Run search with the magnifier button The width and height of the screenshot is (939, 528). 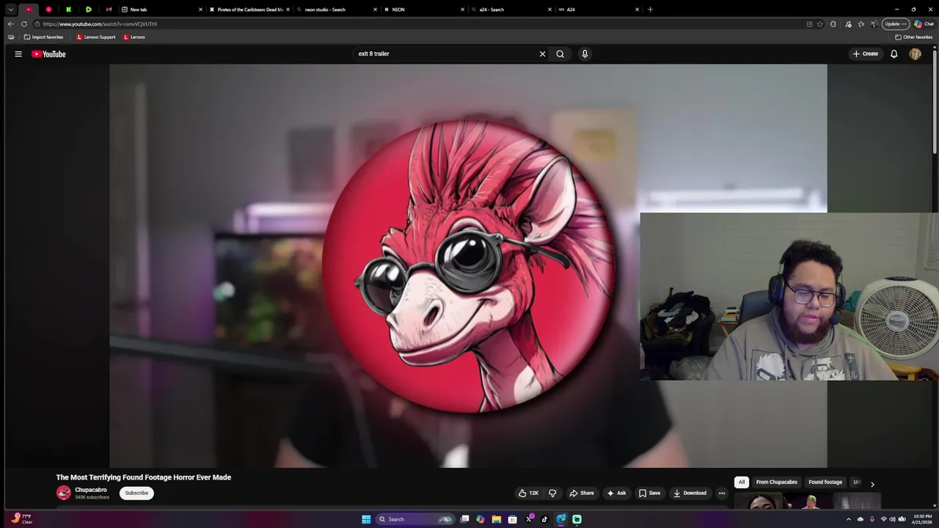tap(560, 54)
